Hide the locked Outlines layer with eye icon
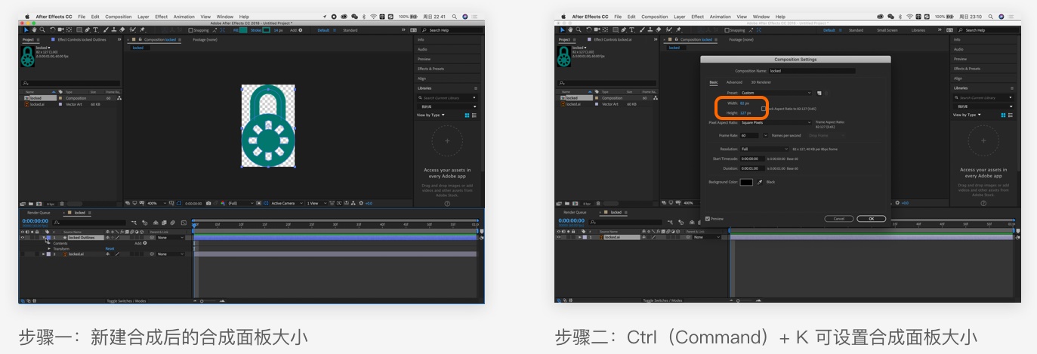 coord(22,238)
